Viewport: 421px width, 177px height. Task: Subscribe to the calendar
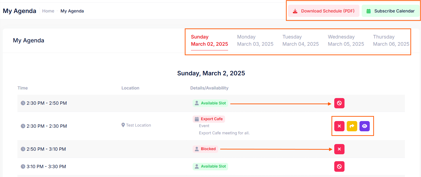point(391,11)
